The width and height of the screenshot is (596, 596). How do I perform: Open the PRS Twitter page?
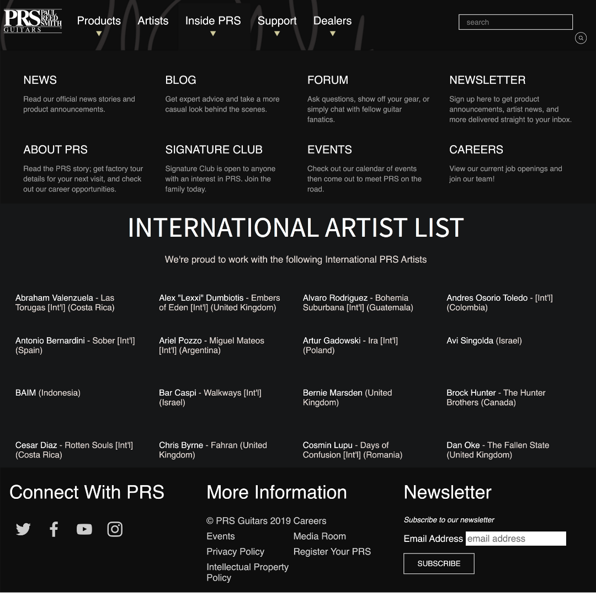[x=23, y=529]
